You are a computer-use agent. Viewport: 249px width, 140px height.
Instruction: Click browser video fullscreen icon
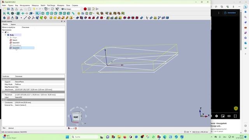pos(235,116)
